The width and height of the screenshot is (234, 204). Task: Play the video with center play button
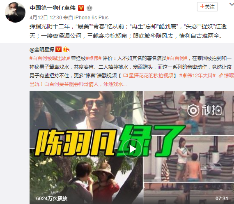132,149
